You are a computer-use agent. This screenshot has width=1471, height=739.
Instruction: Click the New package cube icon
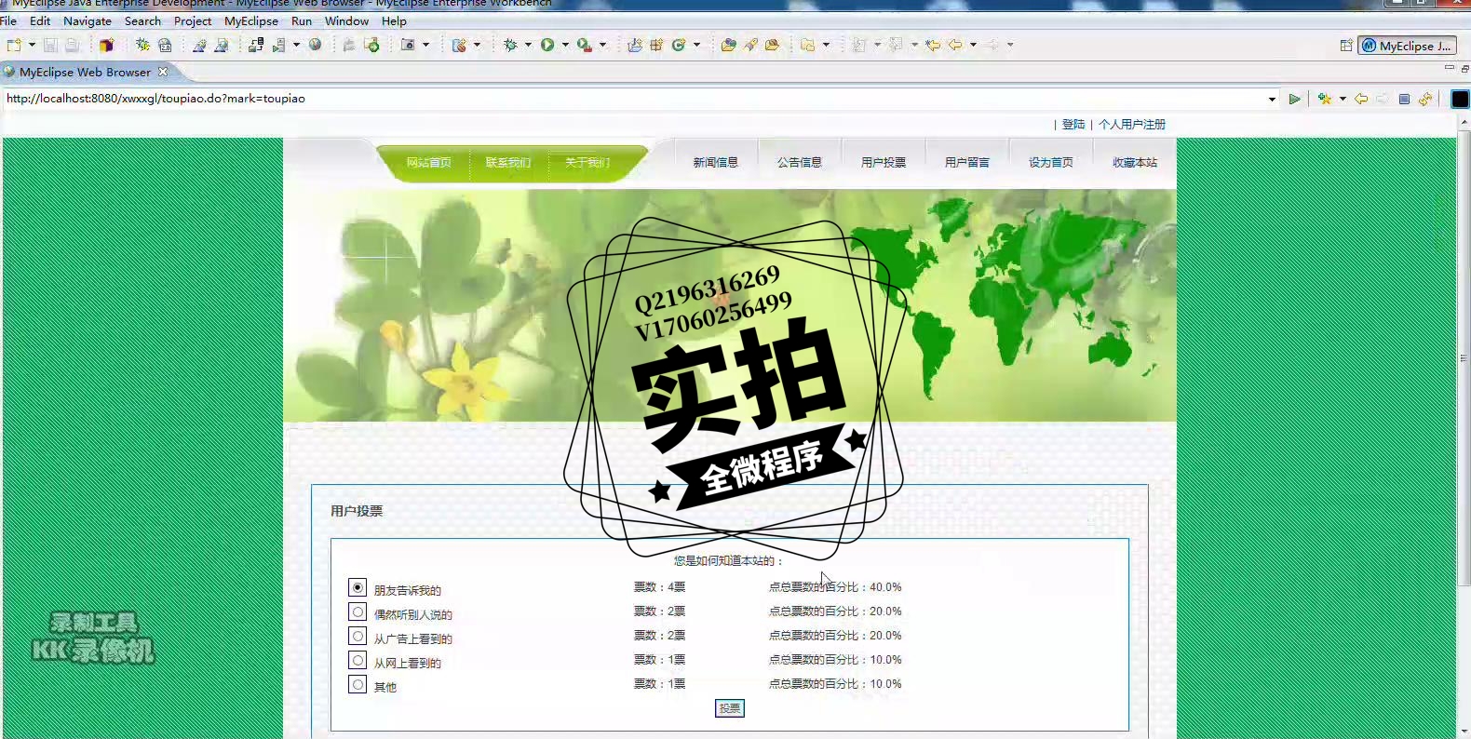tap(106, 45)
